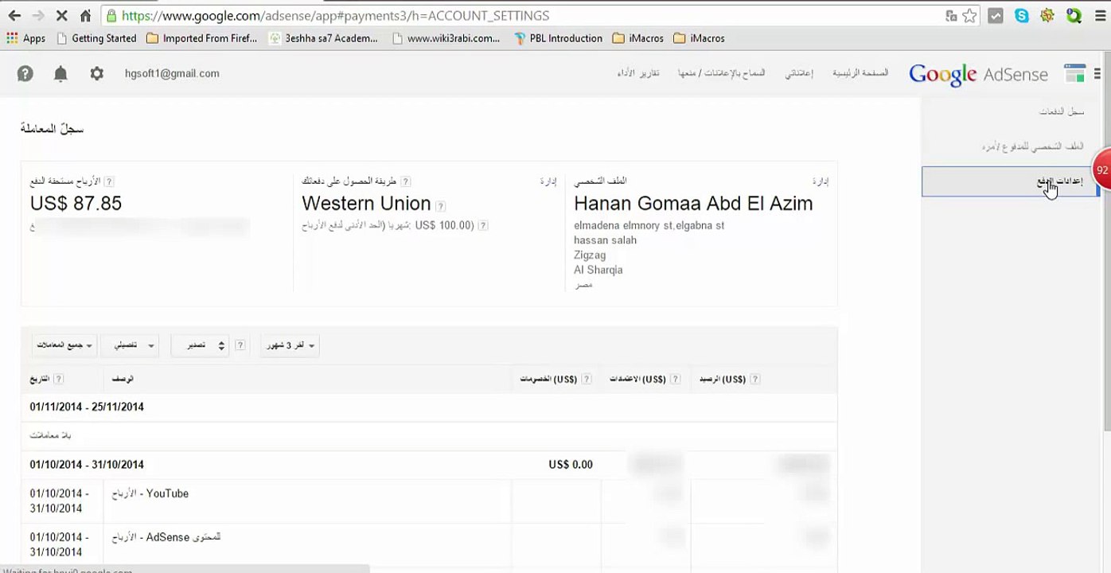Click the help icon beside US$ 100.00 threshold
This screenshot has width=1111, height=573.
pos(482,226)
